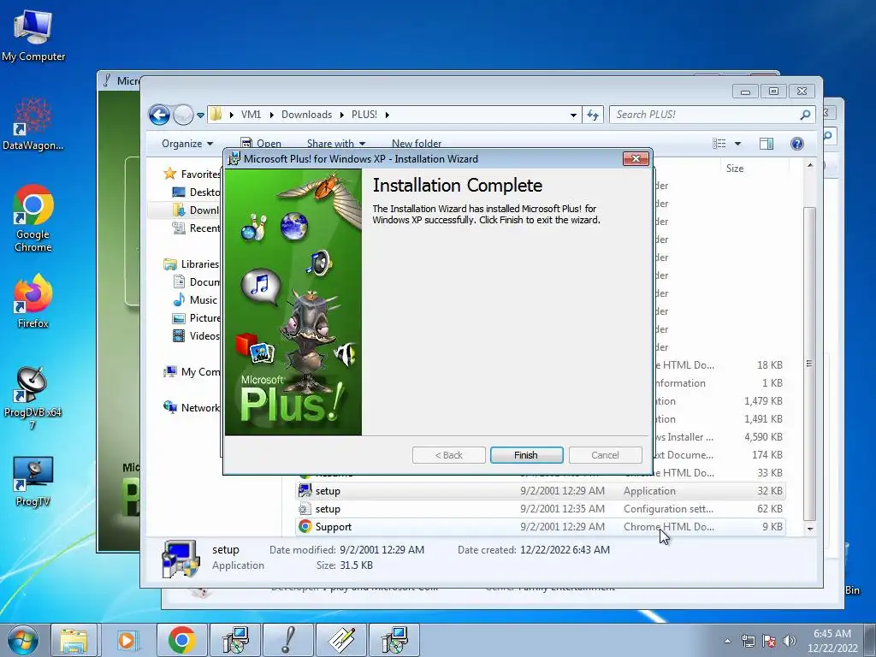Open Windows Explorer from the taskbar
This screenshot has height=657, width=876.
tap(74, 640)
